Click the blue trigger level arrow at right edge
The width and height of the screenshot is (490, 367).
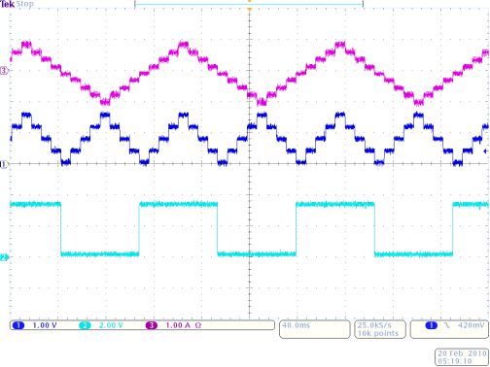(485, 151)
